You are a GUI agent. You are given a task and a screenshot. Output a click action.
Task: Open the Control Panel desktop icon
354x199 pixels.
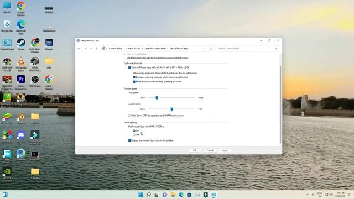[x=7, y=44]
